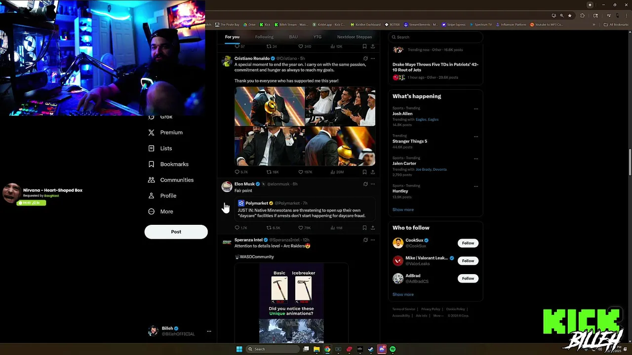The image size is (632, 355).
Task: Like Cristiano Ronaldo's post
Action: 305,172
